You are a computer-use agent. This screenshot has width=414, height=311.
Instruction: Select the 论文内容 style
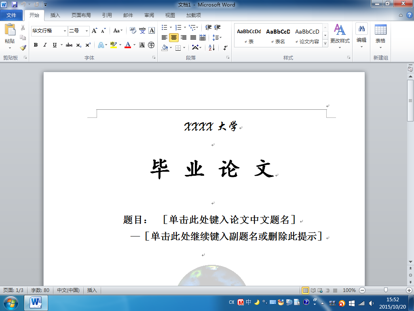pos(307,36)
